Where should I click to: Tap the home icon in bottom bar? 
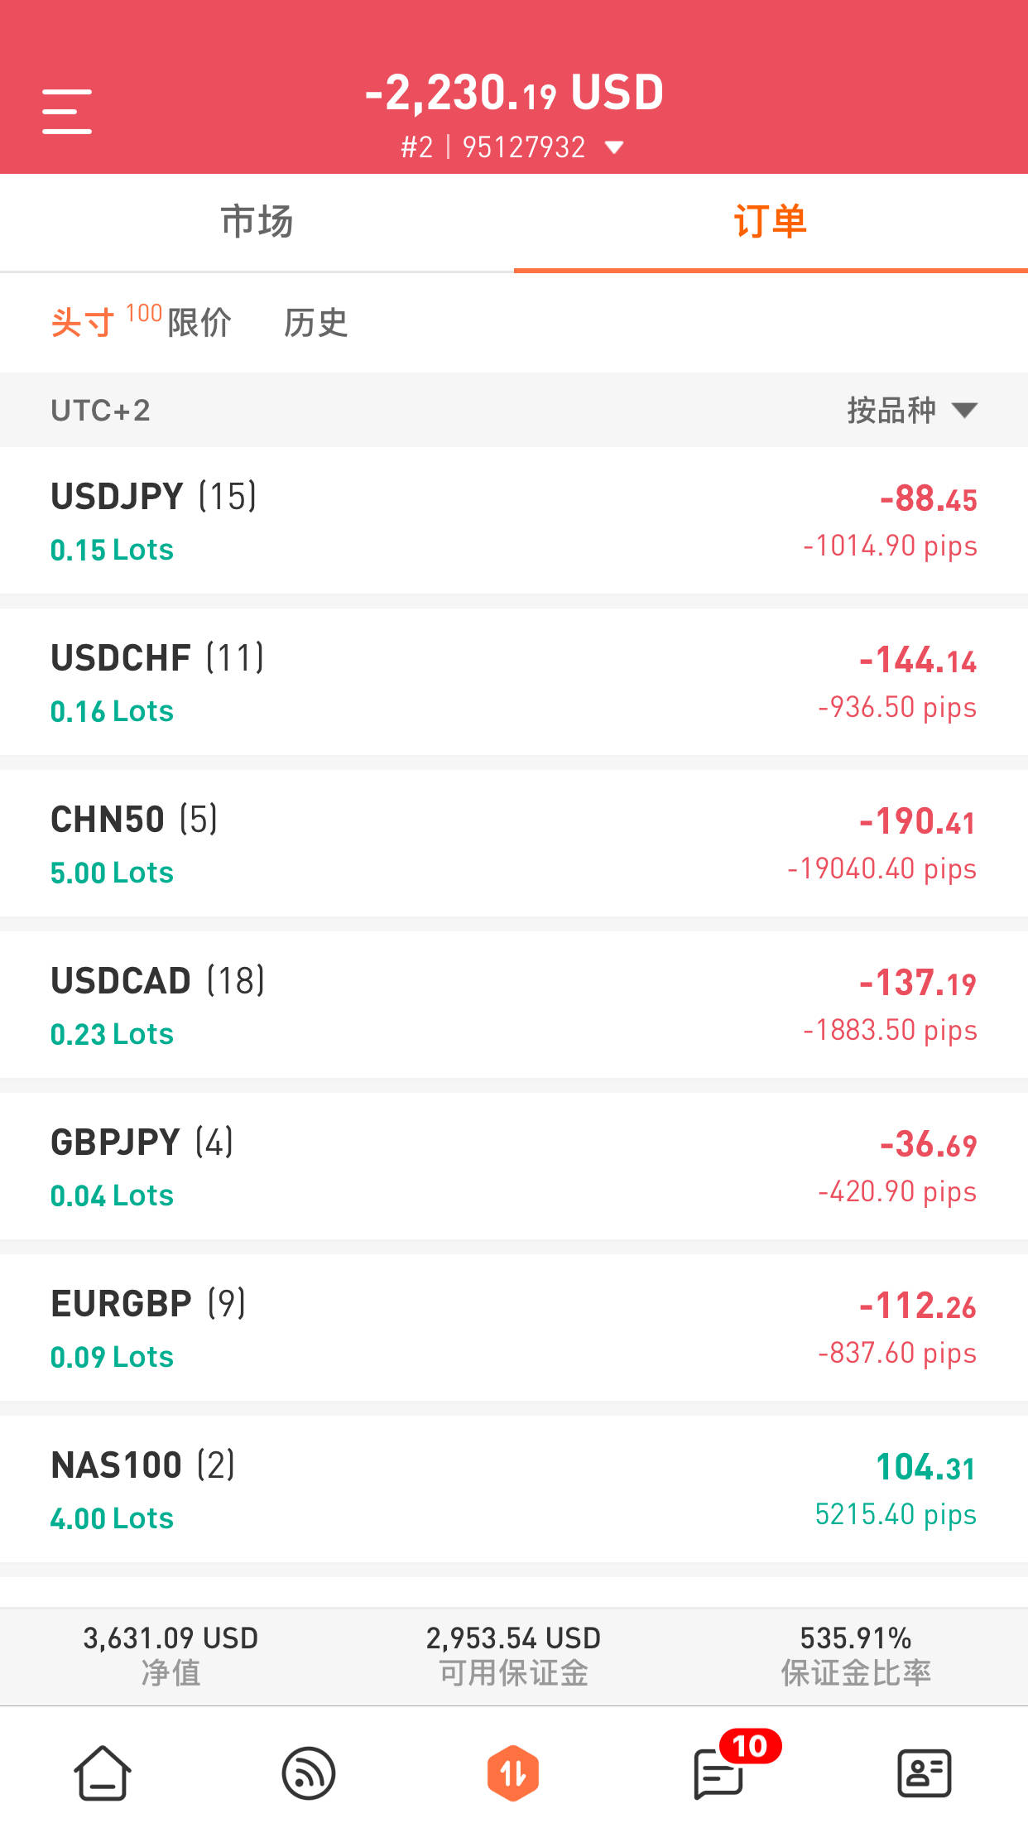click(x=103, y=1773)
